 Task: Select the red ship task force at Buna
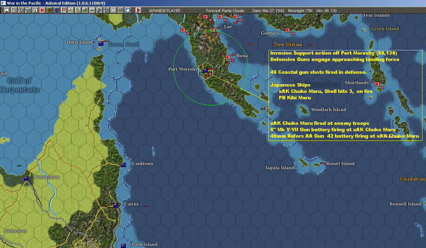point(228,62)
